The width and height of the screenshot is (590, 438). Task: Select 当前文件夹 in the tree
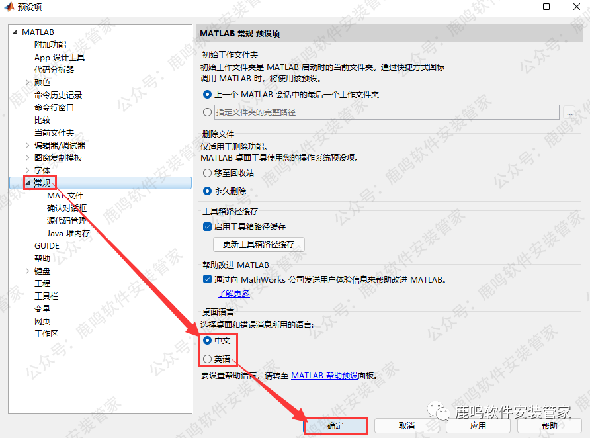coord(54,132)
